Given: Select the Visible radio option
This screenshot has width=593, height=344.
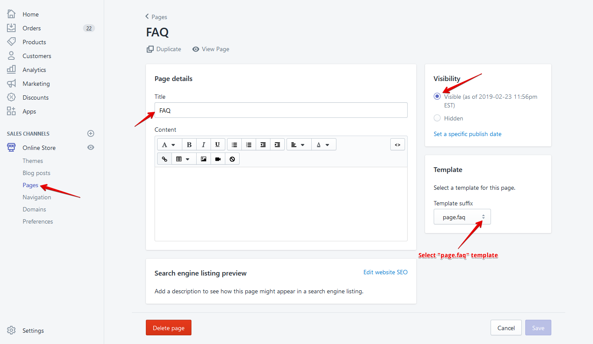Looking at the screenshot, I should [x=437, y=97].
